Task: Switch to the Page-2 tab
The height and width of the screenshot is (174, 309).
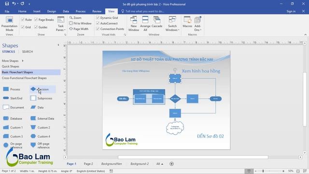Action: 88,164
